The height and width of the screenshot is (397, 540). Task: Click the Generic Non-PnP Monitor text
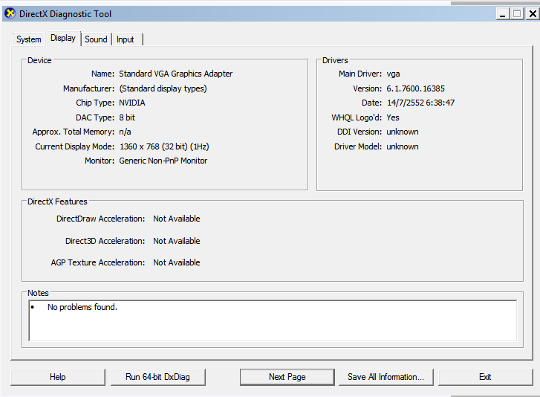[x=163, y=161]
